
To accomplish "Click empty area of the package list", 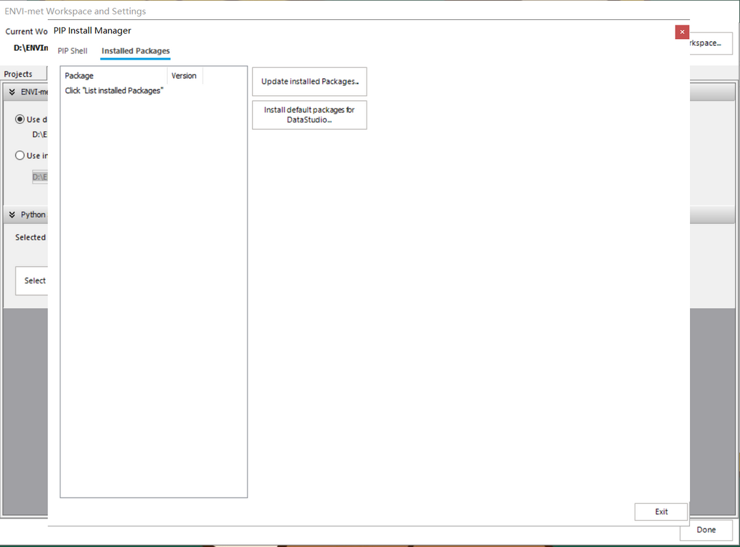I will [153, 295].
